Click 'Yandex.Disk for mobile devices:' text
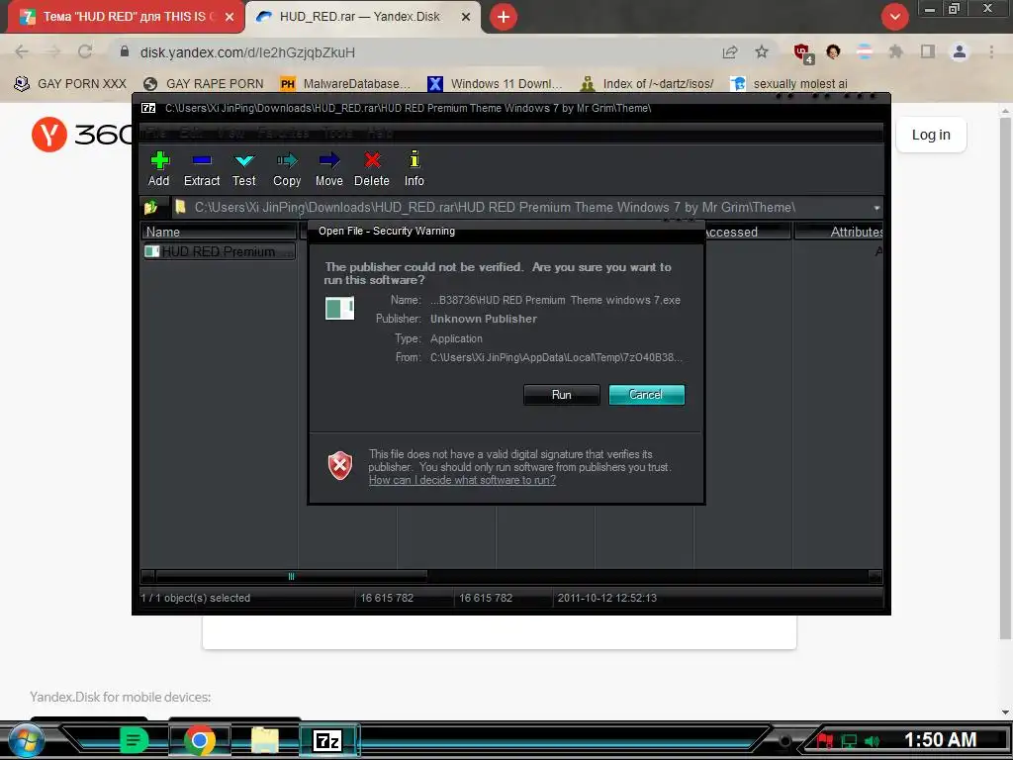Image resolution: width=1013 pixels, height=760 pixels. tap(120, 698)
